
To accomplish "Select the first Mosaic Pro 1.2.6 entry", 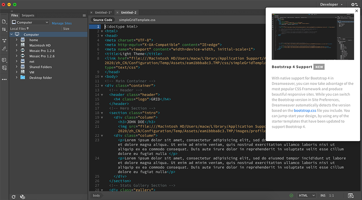I will (42, 51).
